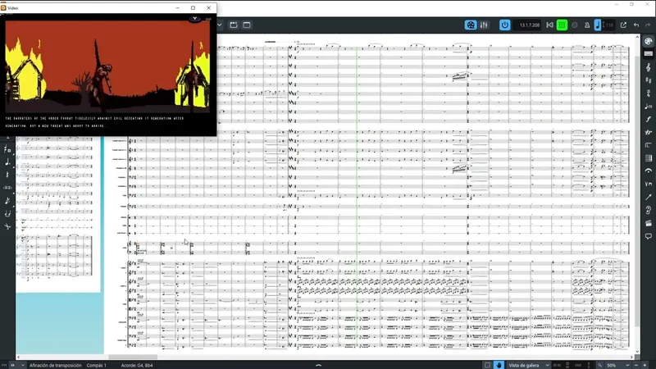656x369 pixels.
Task: Rewind playhead to the beginning
Action: 549,25
